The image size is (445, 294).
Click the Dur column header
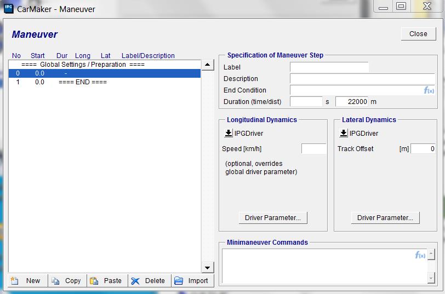[x=62, y=55]
